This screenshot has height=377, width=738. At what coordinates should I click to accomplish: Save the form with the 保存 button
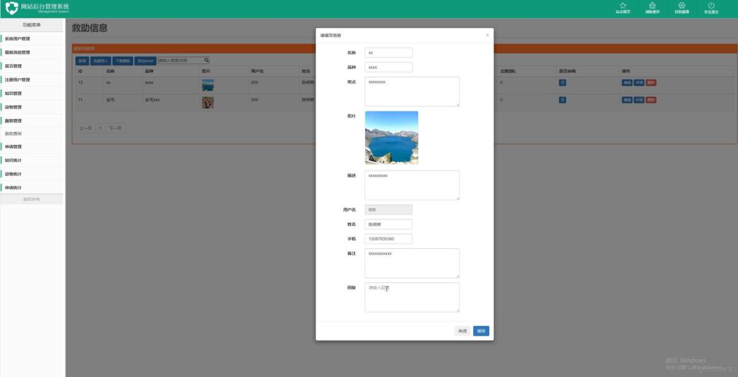(480, 330)
